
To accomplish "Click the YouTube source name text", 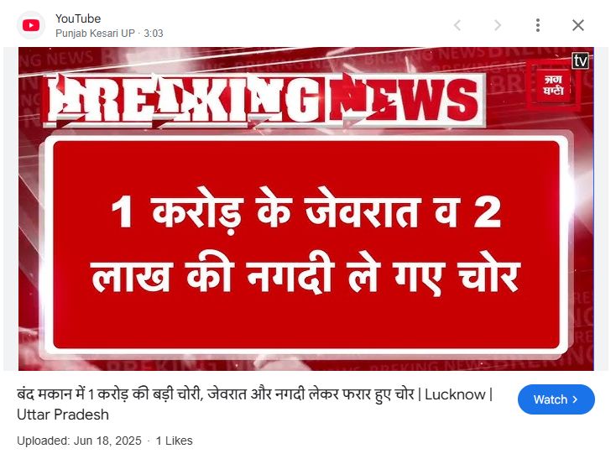I will click(78, 18).
